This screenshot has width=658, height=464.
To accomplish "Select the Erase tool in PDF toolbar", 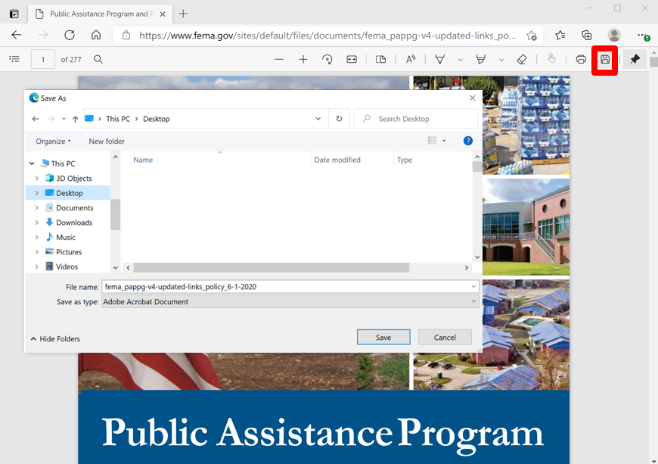I will click(x=522, y=59).
